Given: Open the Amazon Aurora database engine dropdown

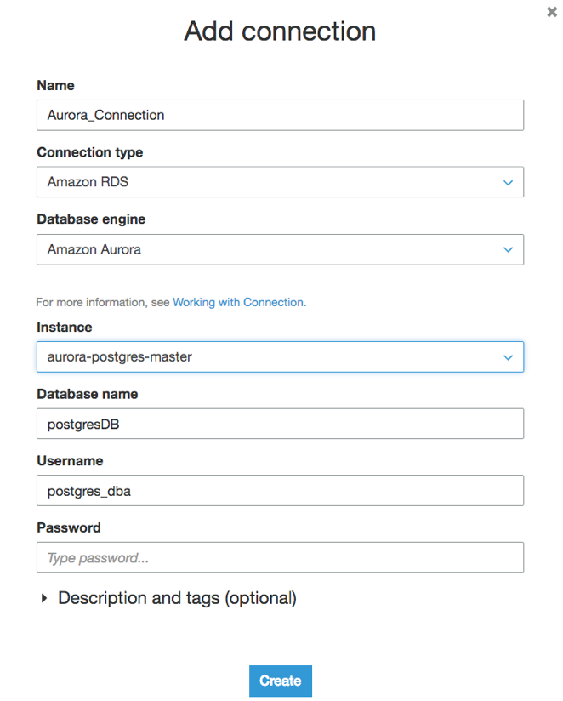Looking at the screenshot, I should (279, 249).
